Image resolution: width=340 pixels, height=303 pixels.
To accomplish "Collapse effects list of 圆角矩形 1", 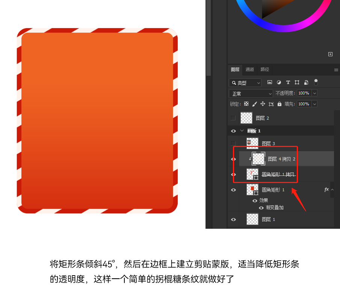I will [332, 190].
